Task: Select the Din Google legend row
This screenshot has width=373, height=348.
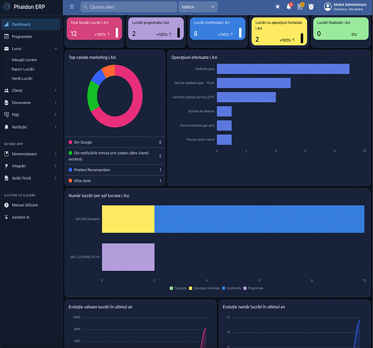Action: [115, 142]
